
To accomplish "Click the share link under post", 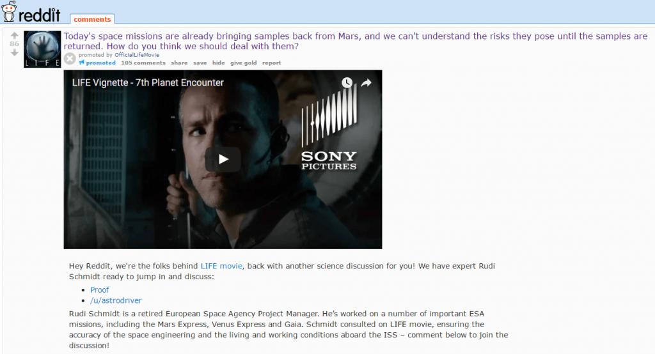I will tap(179, 63).
